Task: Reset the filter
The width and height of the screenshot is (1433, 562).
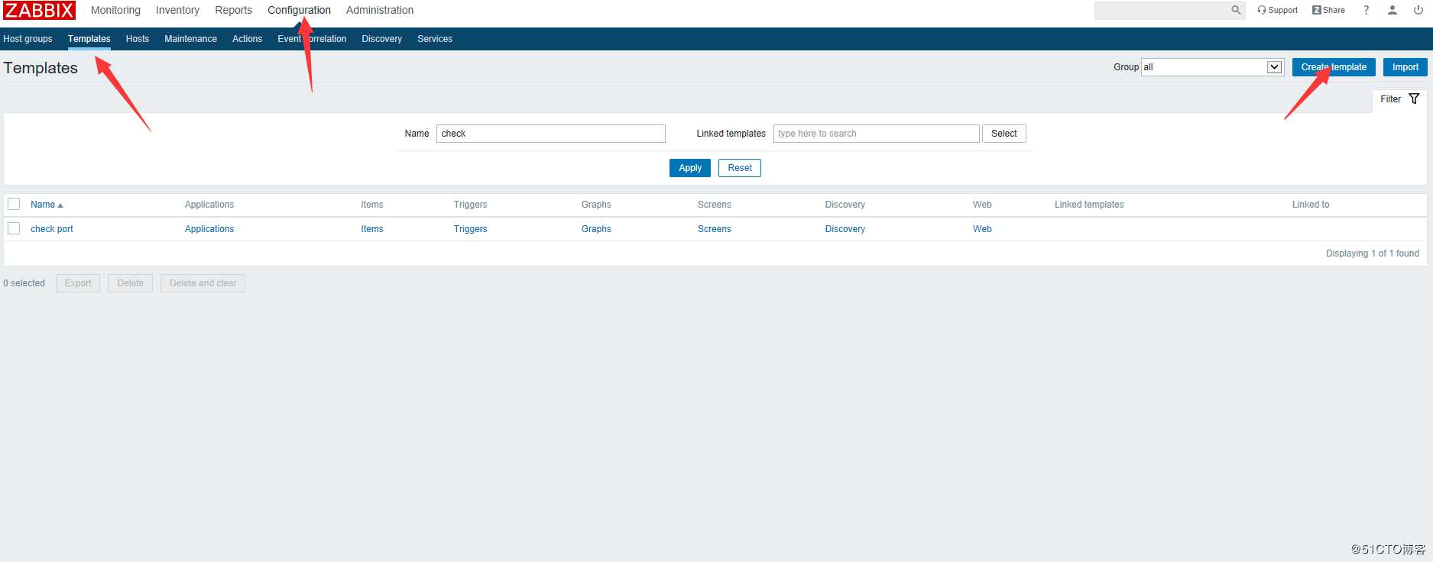Action: click(740, 168)
